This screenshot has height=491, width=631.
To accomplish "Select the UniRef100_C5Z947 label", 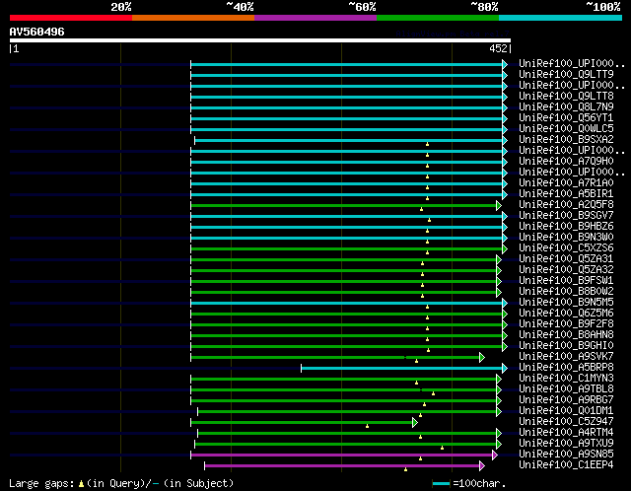I will (x=566, y=422).
